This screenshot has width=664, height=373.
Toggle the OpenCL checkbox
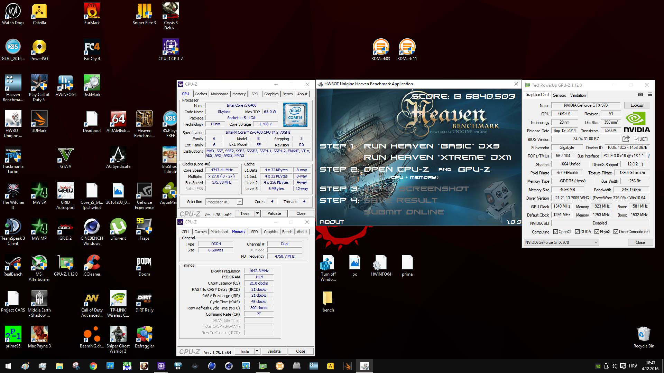(x=555, y=232)
